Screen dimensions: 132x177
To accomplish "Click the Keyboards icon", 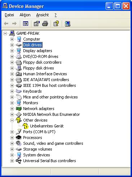I will (x=19, y=91).
